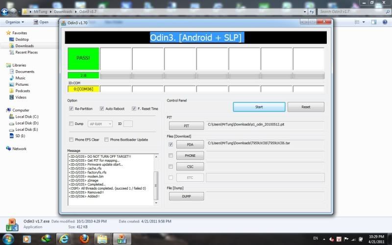Click the Odin3 taskbar icon
The image size is (392, 245).
pos(122,239)
